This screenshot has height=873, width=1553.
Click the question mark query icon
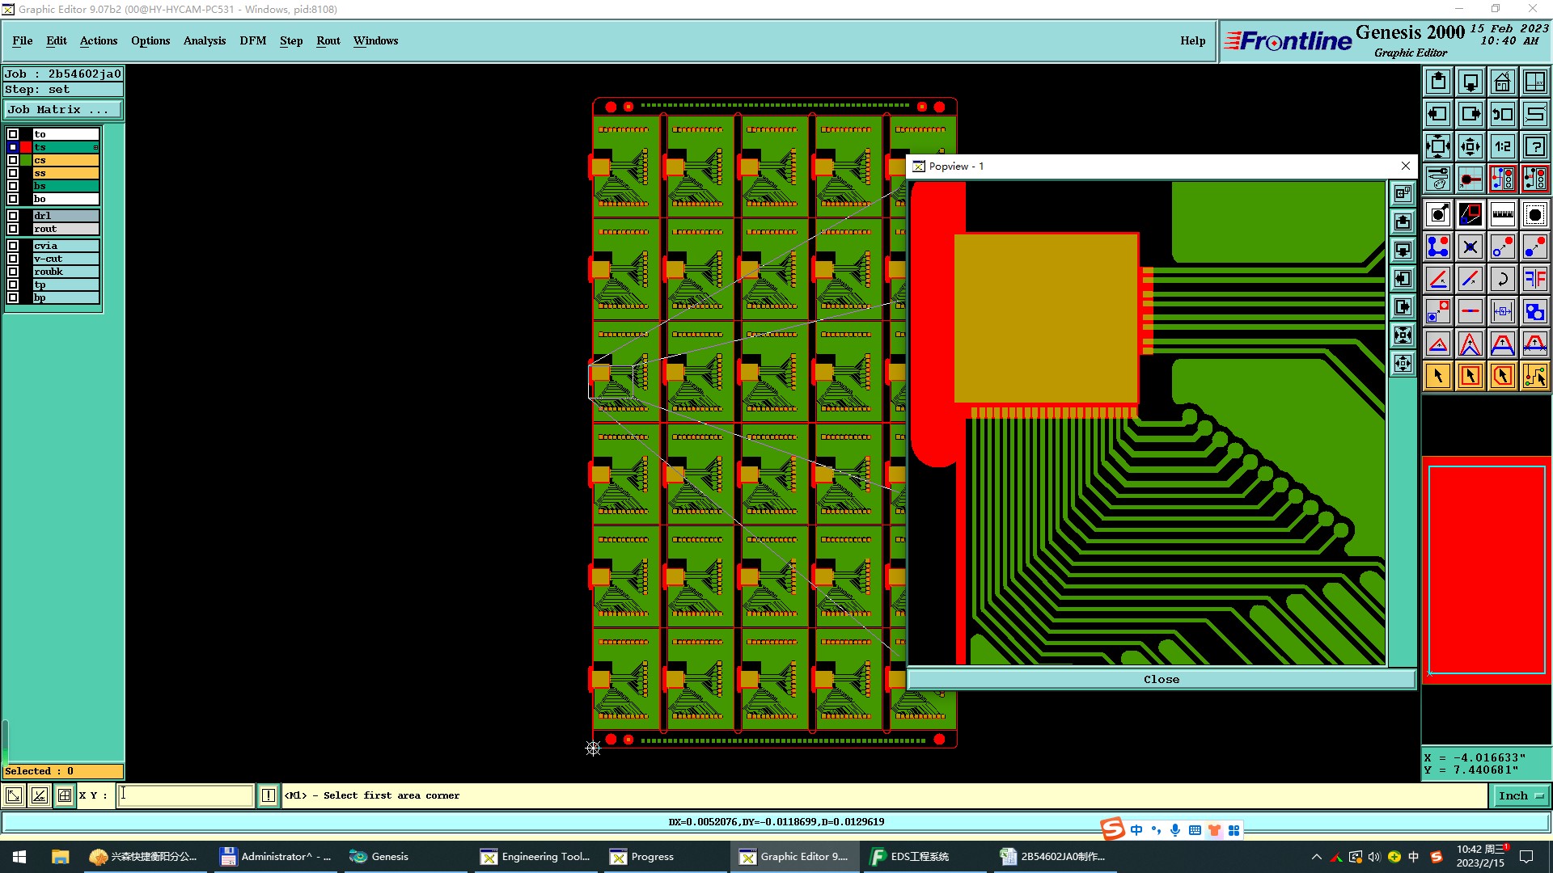[x=1534, y=146]
